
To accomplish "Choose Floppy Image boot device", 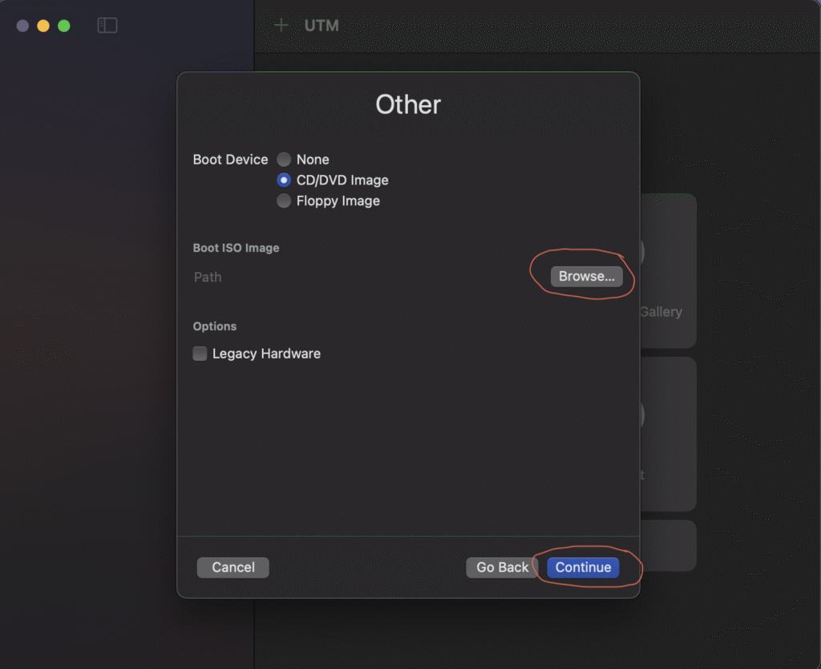I will click(284, 201).
